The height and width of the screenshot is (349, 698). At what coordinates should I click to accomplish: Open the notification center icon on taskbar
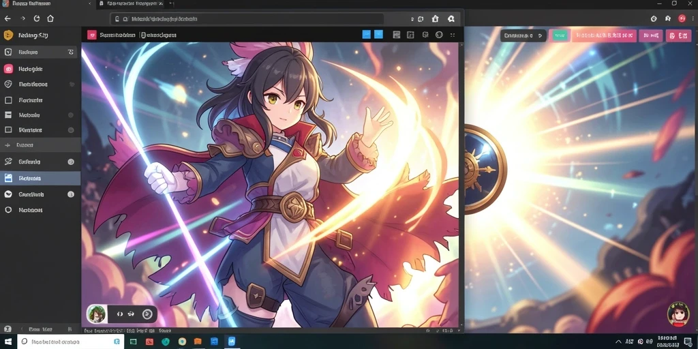687,342
